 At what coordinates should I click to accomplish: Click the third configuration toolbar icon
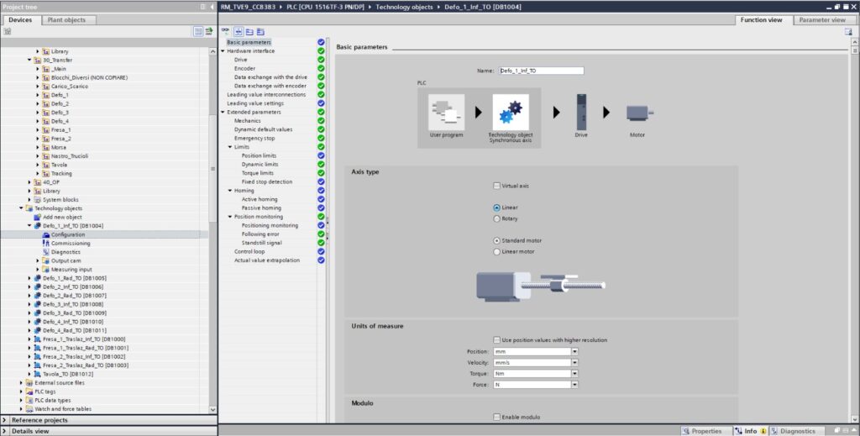(x=249, y=32)
